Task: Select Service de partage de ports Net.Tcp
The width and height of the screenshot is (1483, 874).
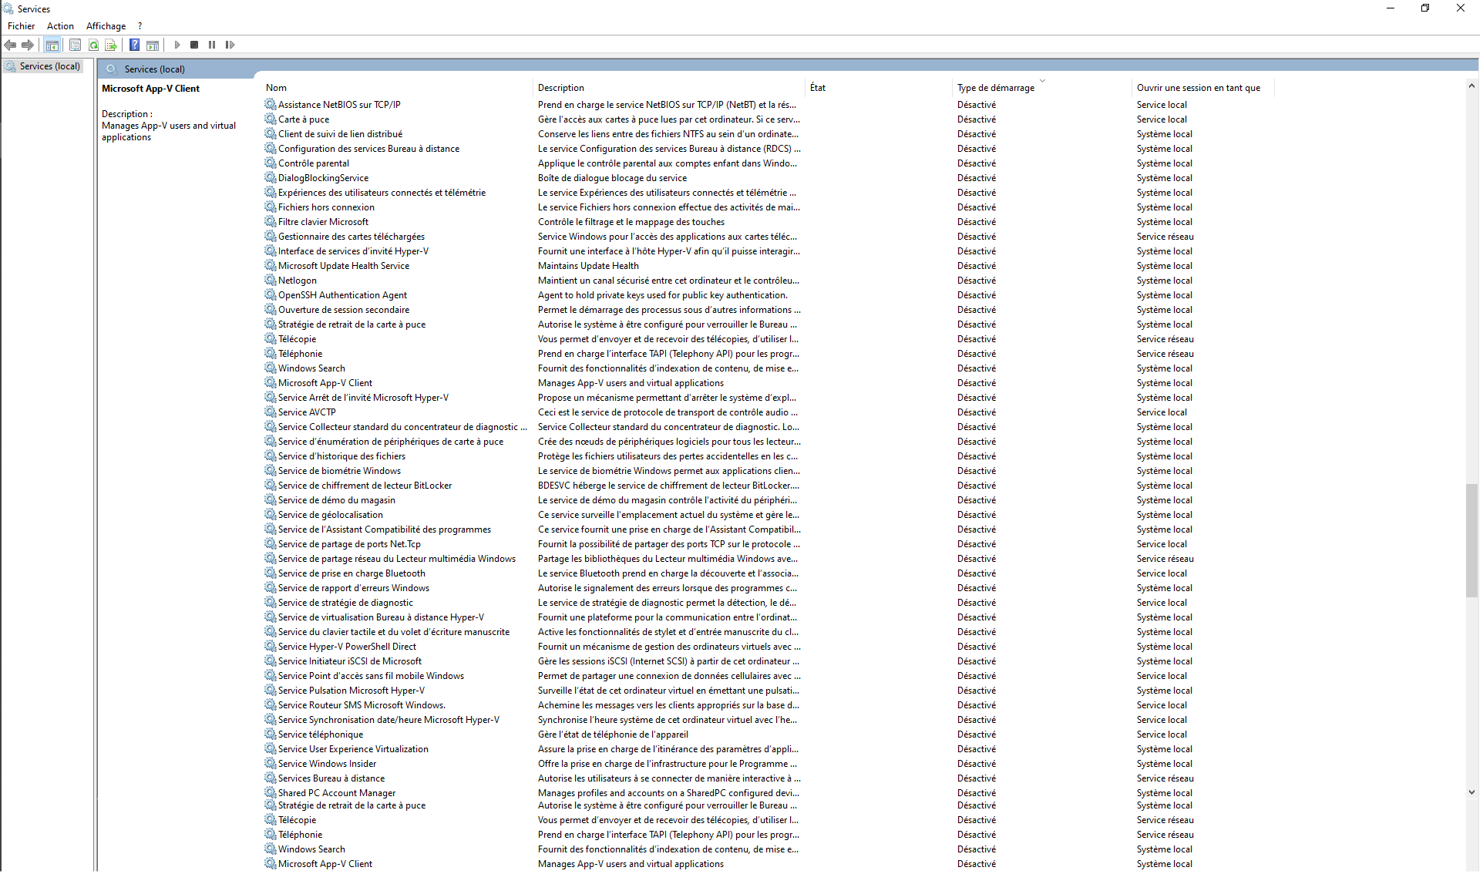Action: (x=349, y=544)
